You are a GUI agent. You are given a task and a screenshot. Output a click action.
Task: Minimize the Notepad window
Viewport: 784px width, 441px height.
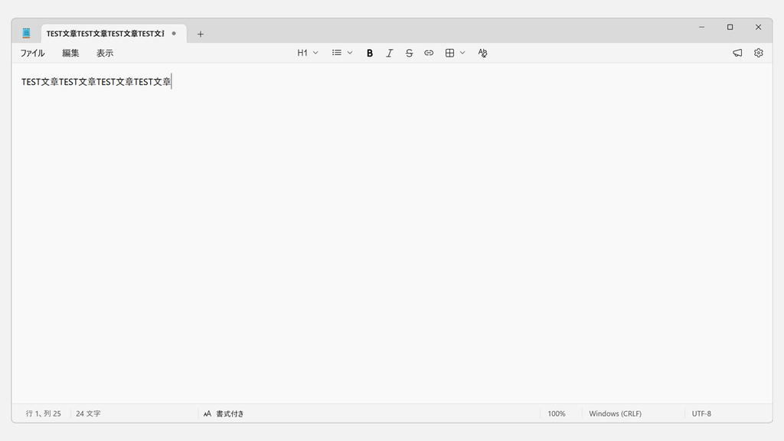click(x=702, y=27)
